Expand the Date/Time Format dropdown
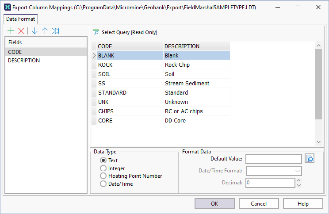Screen dimensions: 329x214 (x=297, y=171)
